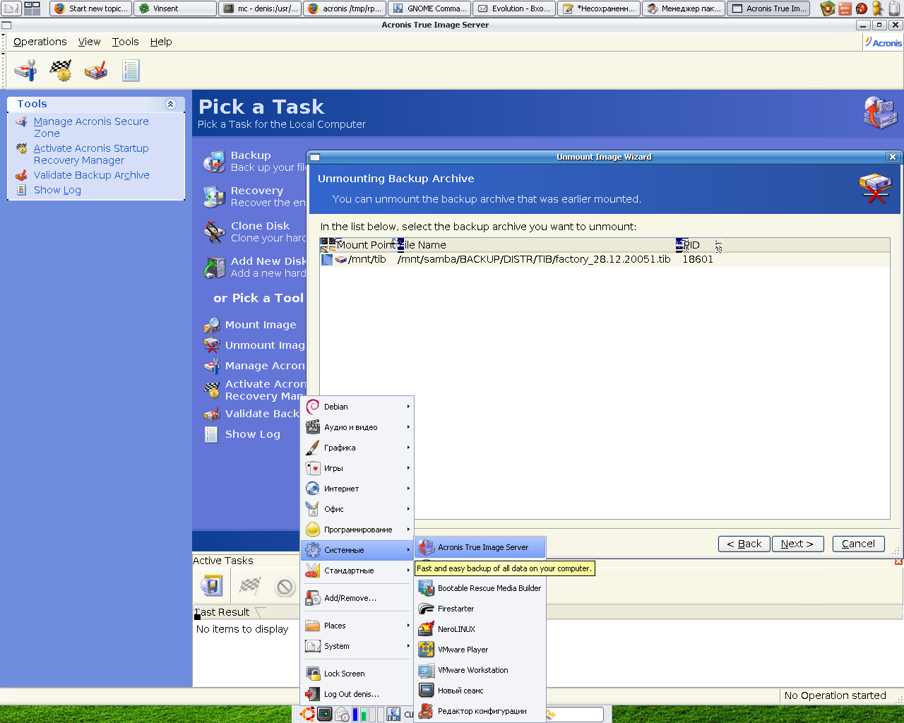
Task: Switch to mc - denis taskbar window
Action: coord(260,8)
